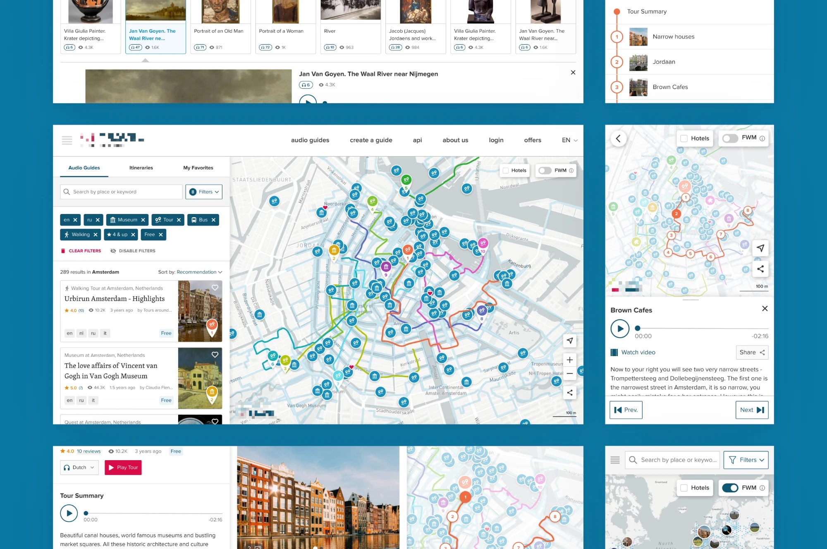
Task: Close the Jan Van Goyen detail panel
Action: (x=573, y=73)
